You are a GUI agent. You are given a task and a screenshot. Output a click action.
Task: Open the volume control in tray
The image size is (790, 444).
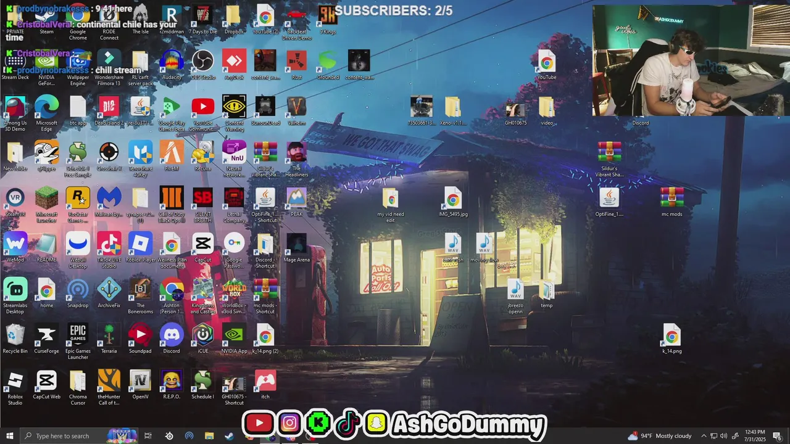coord(723,436)
